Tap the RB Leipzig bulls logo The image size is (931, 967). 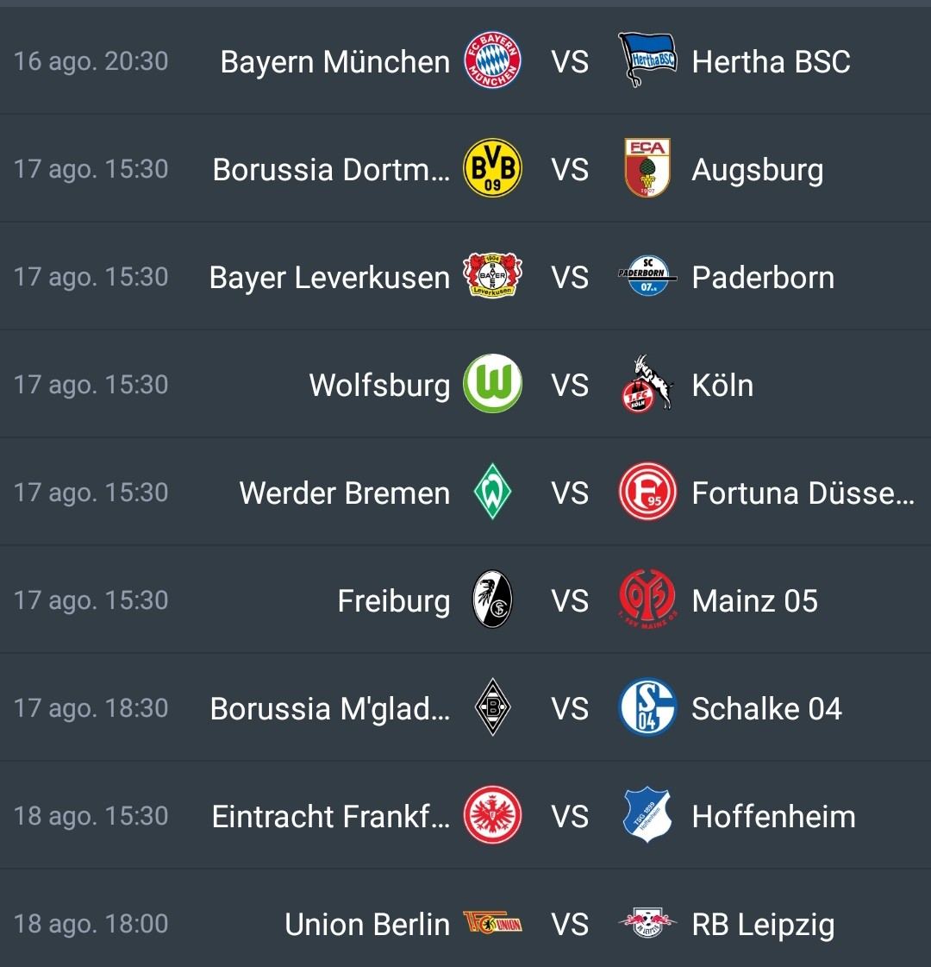(647, 923)
